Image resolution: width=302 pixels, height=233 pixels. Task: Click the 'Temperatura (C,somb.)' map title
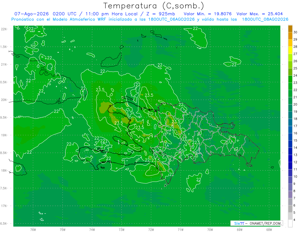154,6
